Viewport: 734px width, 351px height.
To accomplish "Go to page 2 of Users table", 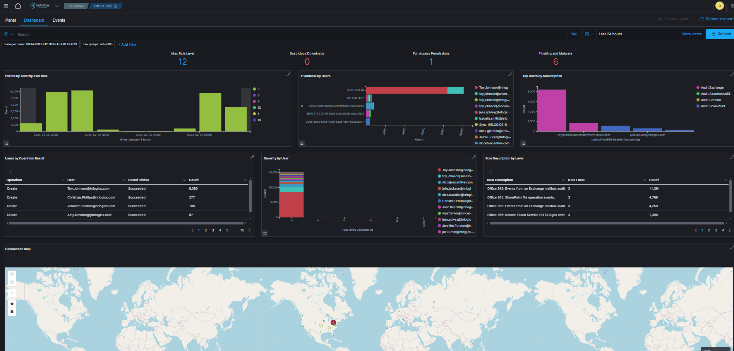I will click(206, 230).
